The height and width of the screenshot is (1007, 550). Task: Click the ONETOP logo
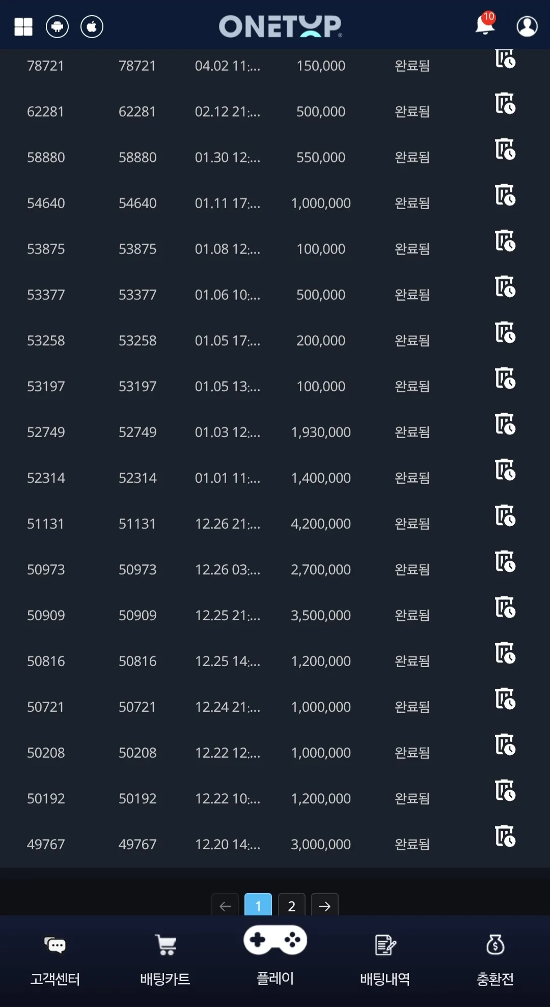281,26
